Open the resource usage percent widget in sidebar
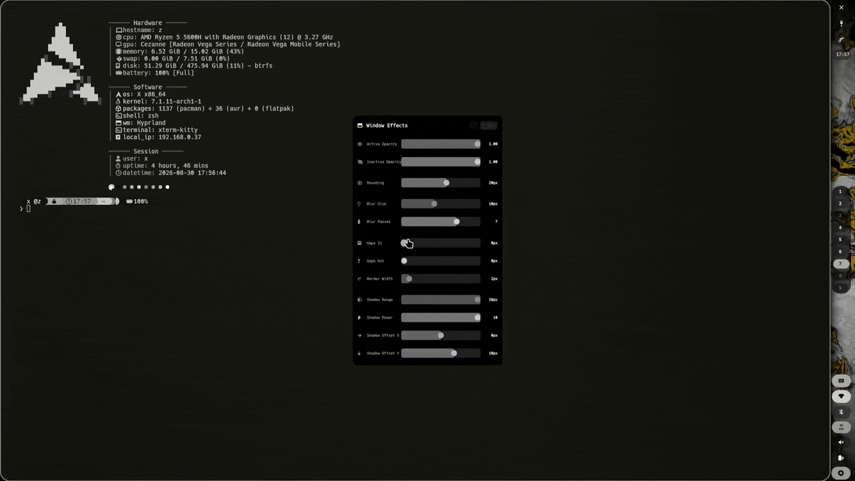 pyautogui.click(x=841, y=427)
